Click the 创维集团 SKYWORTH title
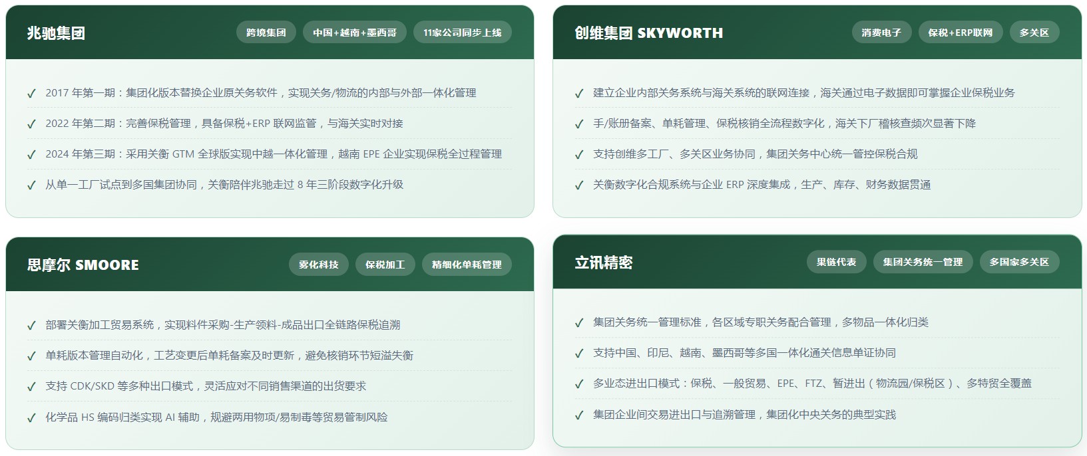Image resolution: width=1087 pixels, height=456 pixels. [649, 33]
